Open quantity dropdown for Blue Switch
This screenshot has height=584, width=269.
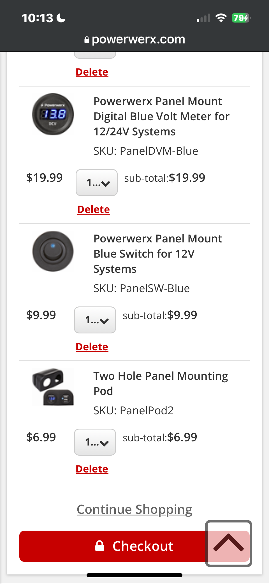tap(95, 320)
